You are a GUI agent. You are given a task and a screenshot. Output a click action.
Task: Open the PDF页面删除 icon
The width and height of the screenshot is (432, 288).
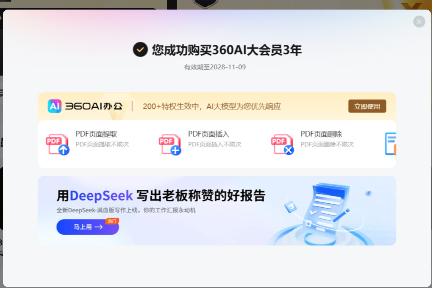click(x=282, y=144)
